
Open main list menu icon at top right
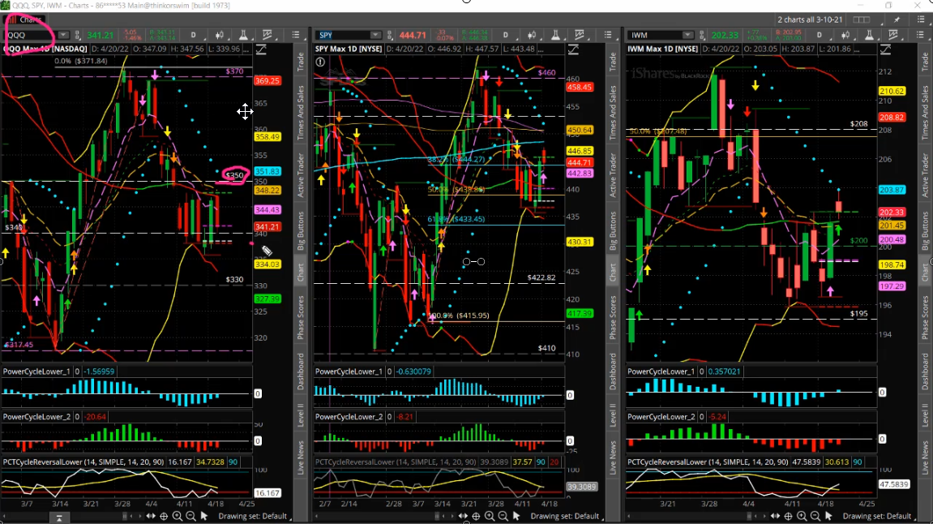point(921,19)
